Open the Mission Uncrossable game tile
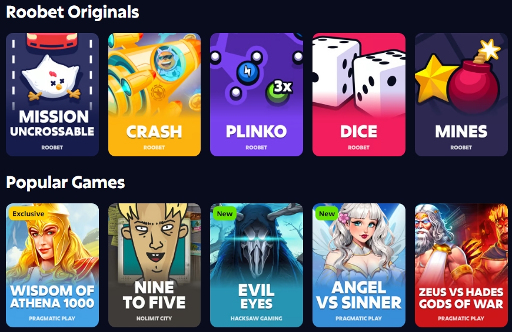 [52, 95]
